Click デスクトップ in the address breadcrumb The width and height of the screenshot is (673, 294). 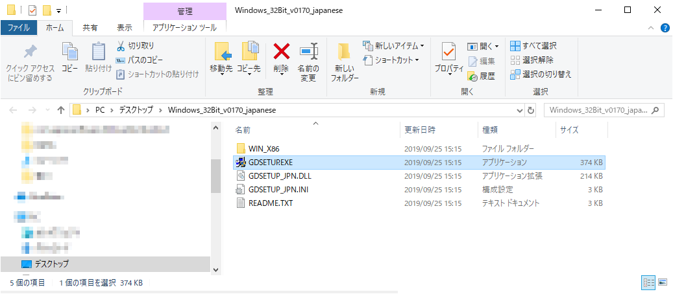coord(136,110)
